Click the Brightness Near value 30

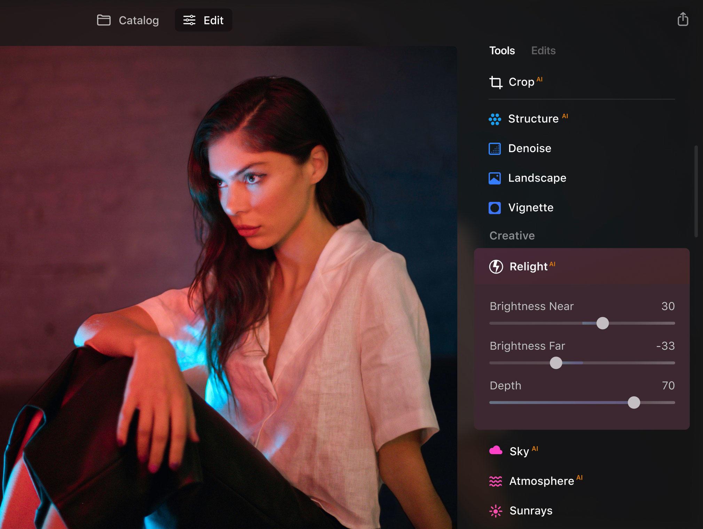coord(668,306)
